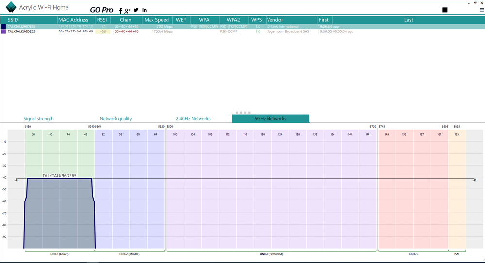This screenshot has width=485, height=263.
Task: Click the UNII-1 (Lower) band label
Action: click(60, 254)
